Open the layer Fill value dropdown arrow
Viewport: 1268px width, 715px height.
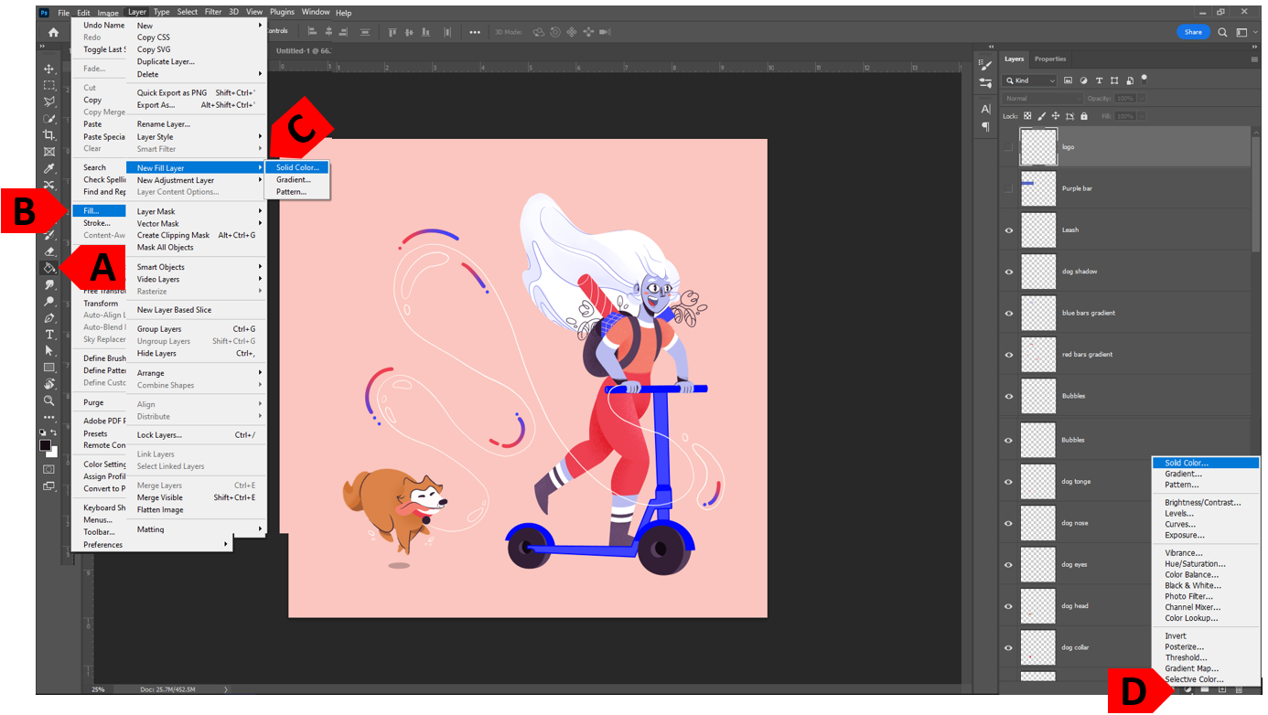(1142, 116)
